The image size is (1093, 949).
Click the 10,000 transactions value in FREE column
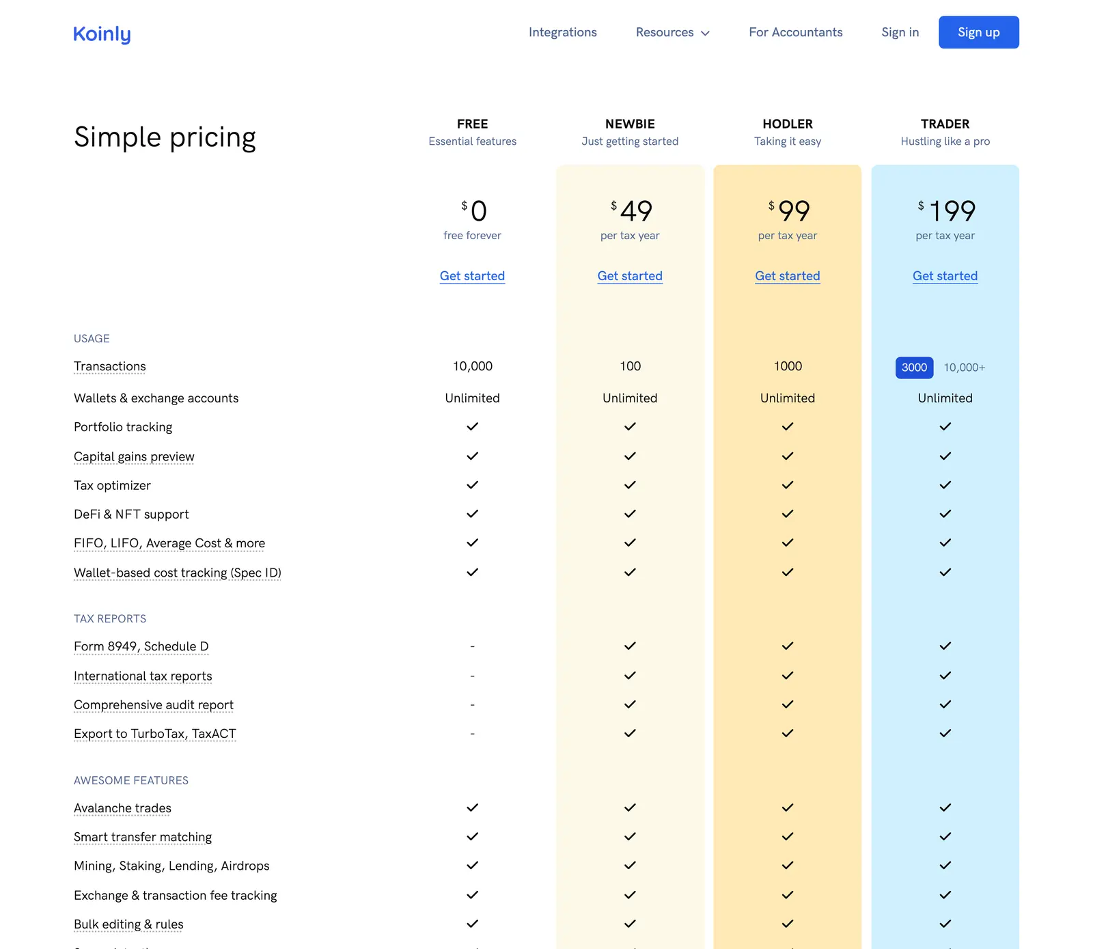coord(473,366)
